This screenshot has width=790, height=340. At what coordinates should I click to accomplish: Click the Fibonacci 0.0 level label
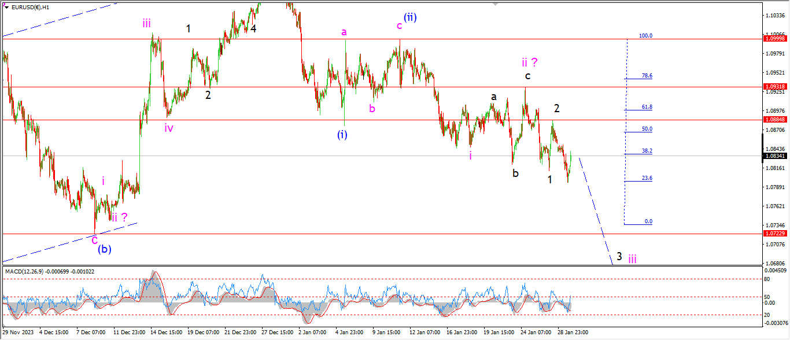point(648,221)
